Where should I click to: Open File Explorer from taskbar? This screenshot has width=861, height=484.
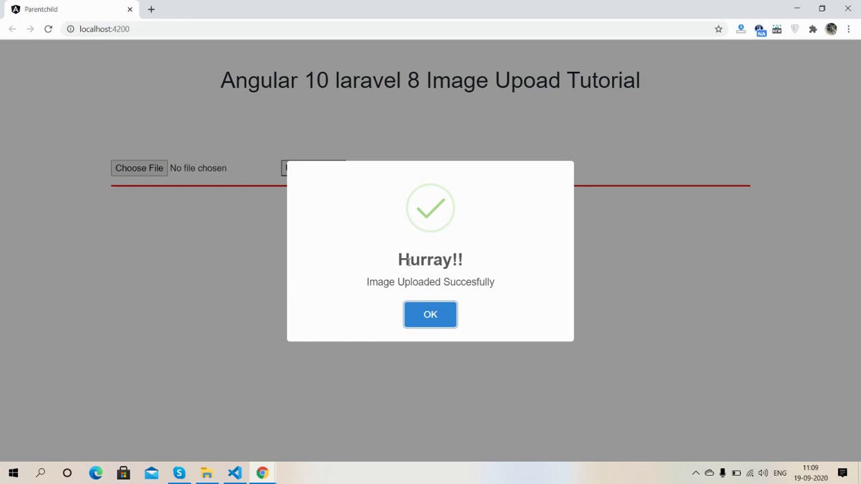(x=207, y=473)
